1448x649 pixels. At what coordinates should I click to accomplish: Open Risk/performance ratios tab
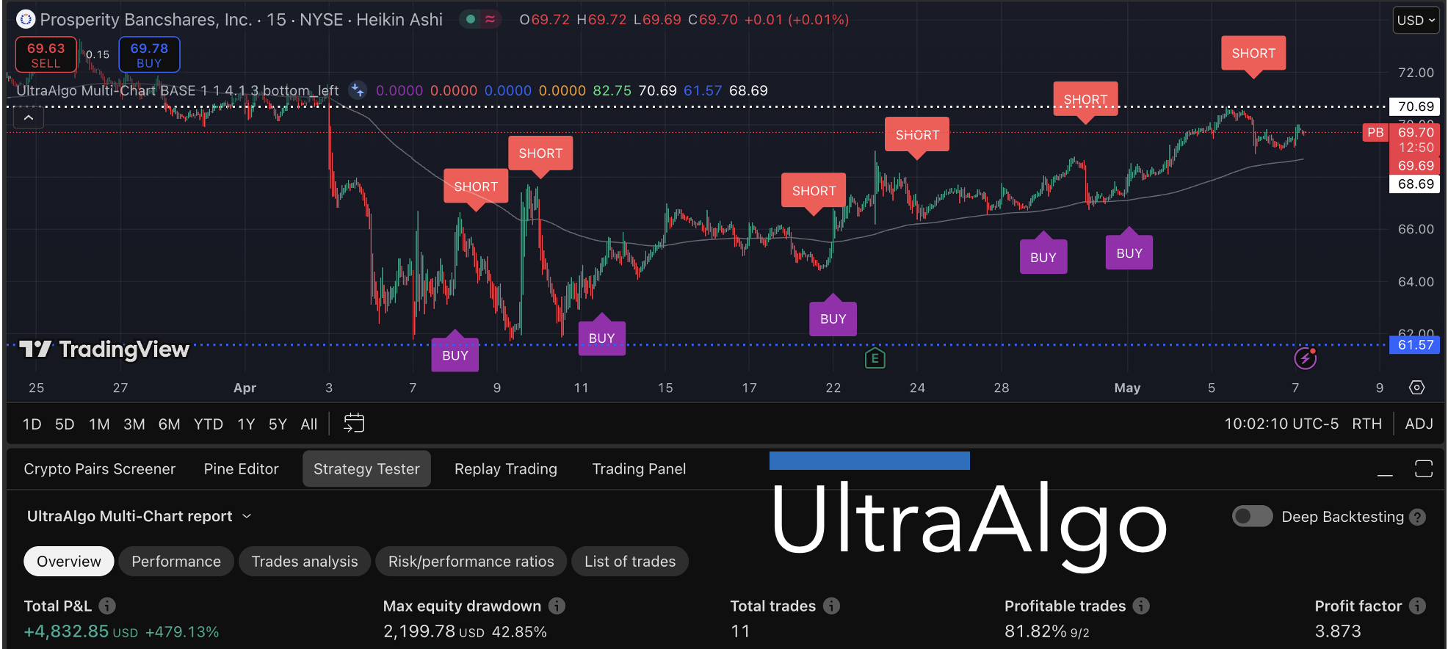point(471,562)
